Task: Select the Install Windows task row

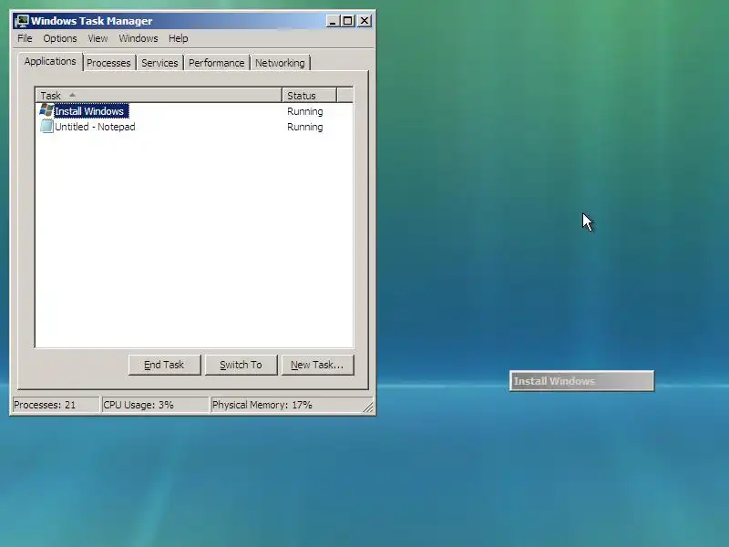Action: (194, 110)
